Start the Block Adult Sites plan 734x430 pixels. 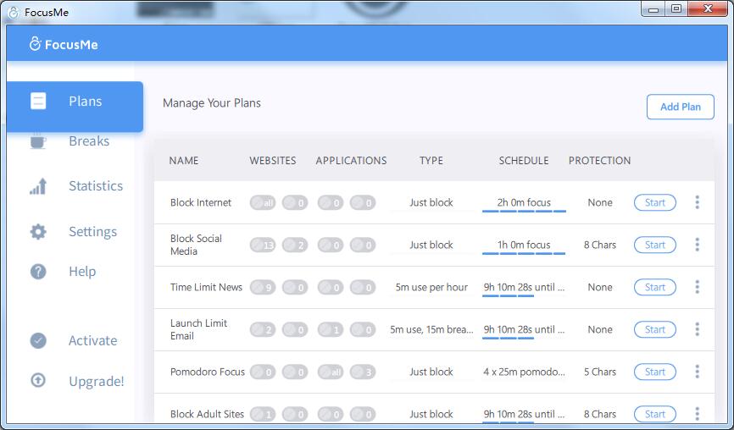655,414
